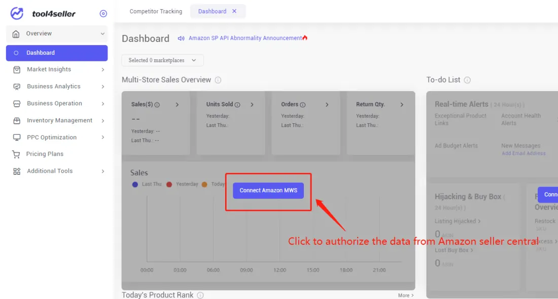Click the Multi-Store Sales Overview info icon

click(218, 80)
